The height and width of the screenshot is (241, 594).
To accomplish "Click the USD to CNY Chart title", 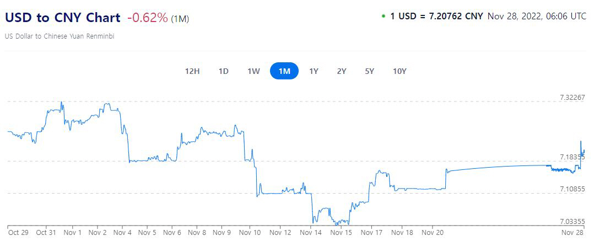I will [x=62, y=18].
